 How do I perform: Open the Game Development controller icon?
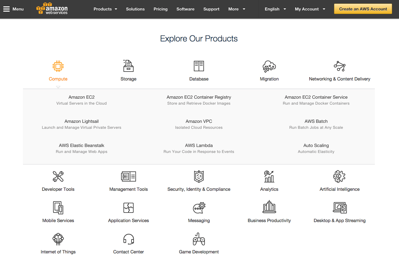click(x=199, y=239)
